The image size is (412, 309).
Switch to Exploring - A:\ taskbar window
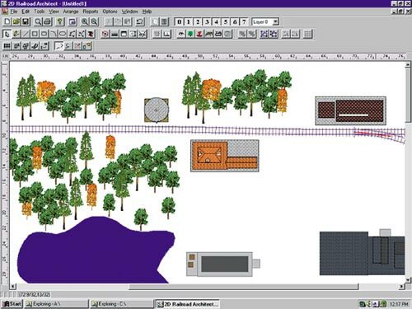[x=56, y=304]
